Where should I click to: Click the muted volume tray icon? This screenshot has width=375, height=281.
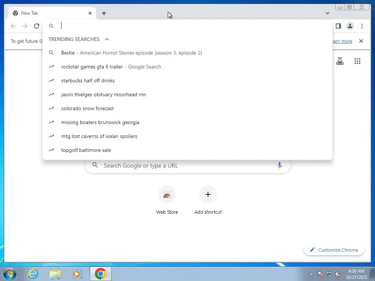click(x=338, y=274)
